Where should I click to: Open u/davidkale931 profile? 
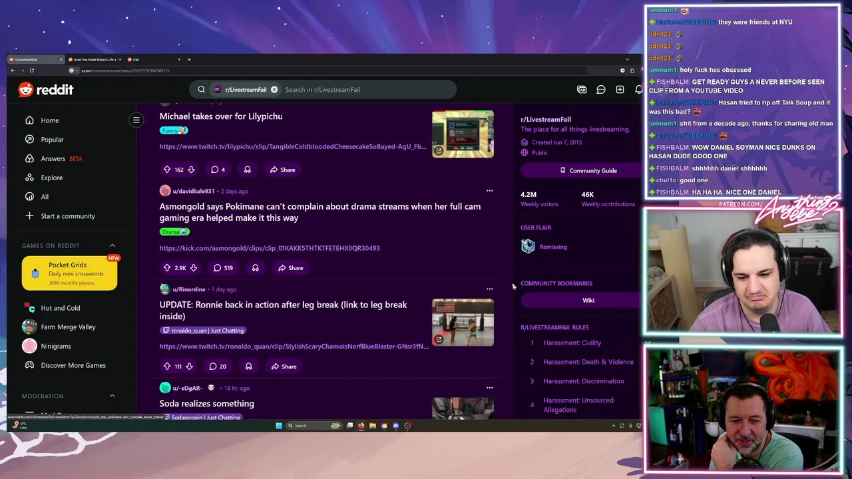[194, 191]
